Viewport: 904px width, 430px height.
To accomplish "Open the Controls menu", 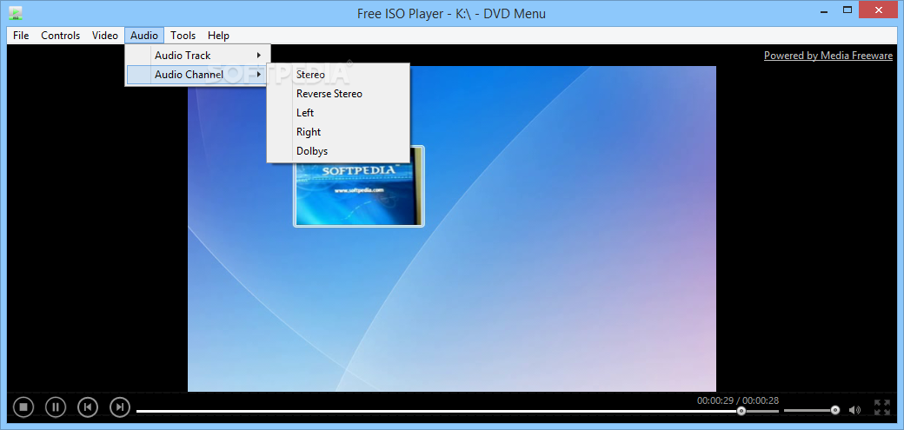I will (x=61, y=35).
